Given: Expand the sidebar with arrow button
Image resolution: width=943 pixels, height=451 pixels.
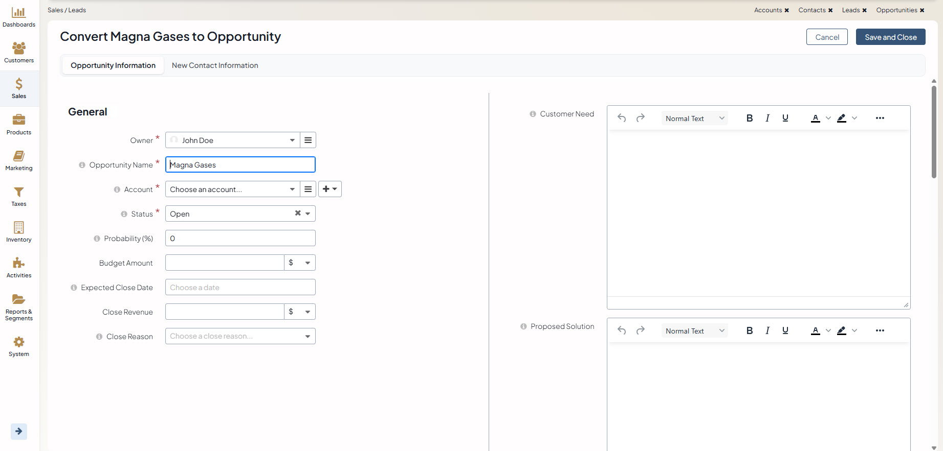Looking at the screenshot, I should pyautogui.click(x=19, y=431).
